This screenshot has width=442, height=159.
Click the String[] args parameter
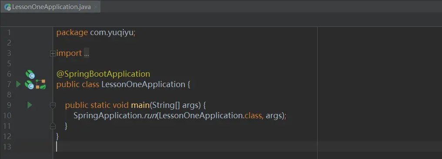[x=176, y=105]
